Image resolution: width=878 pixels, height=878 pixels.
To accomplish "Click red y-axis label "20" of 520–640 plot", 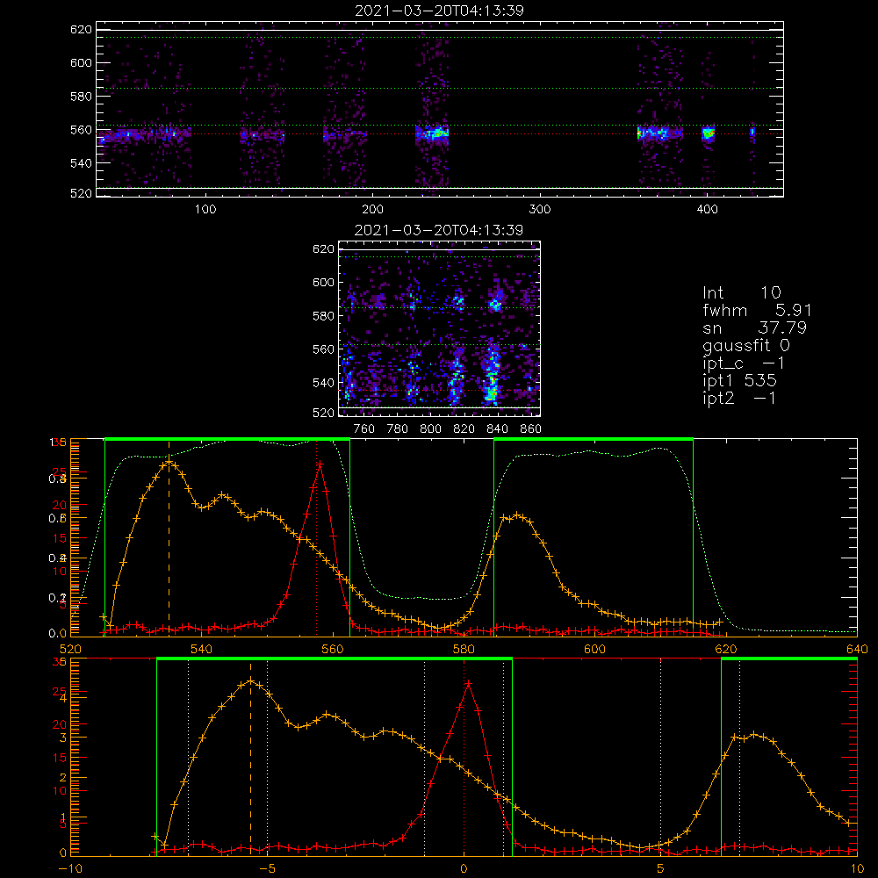I will pyautogui.click(x=59, y=505).
